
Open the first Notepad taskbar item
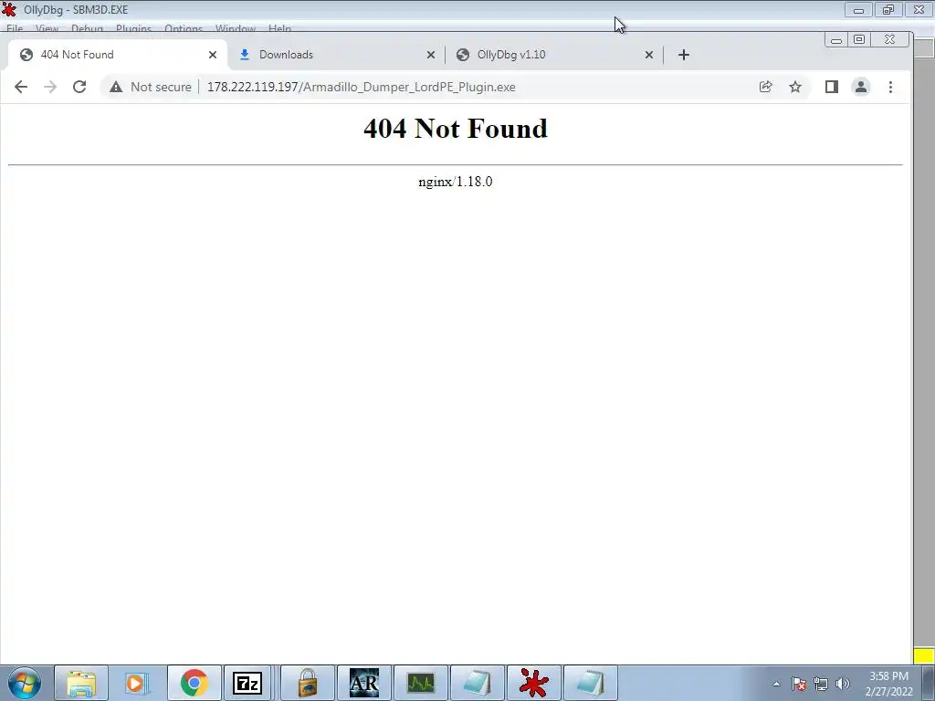[x=477, y=683]
